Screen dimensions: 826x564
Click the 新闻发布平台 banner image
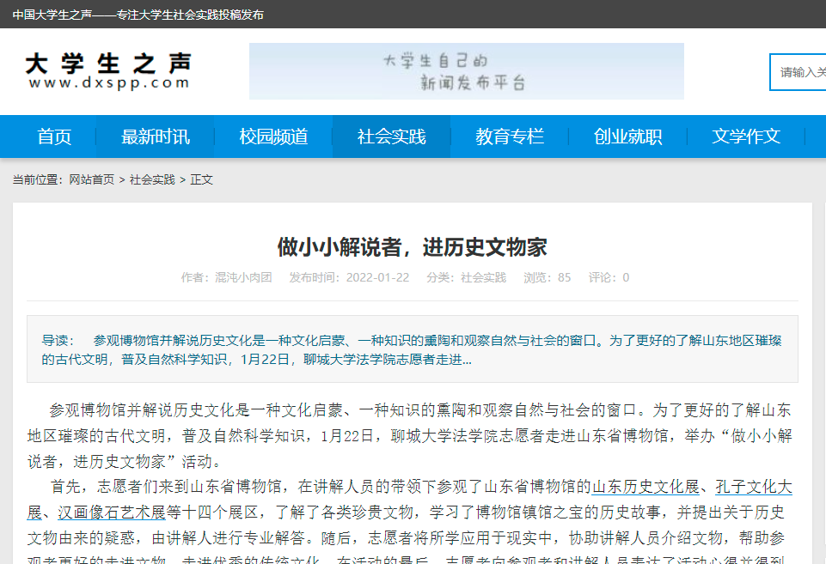(466, 71)
